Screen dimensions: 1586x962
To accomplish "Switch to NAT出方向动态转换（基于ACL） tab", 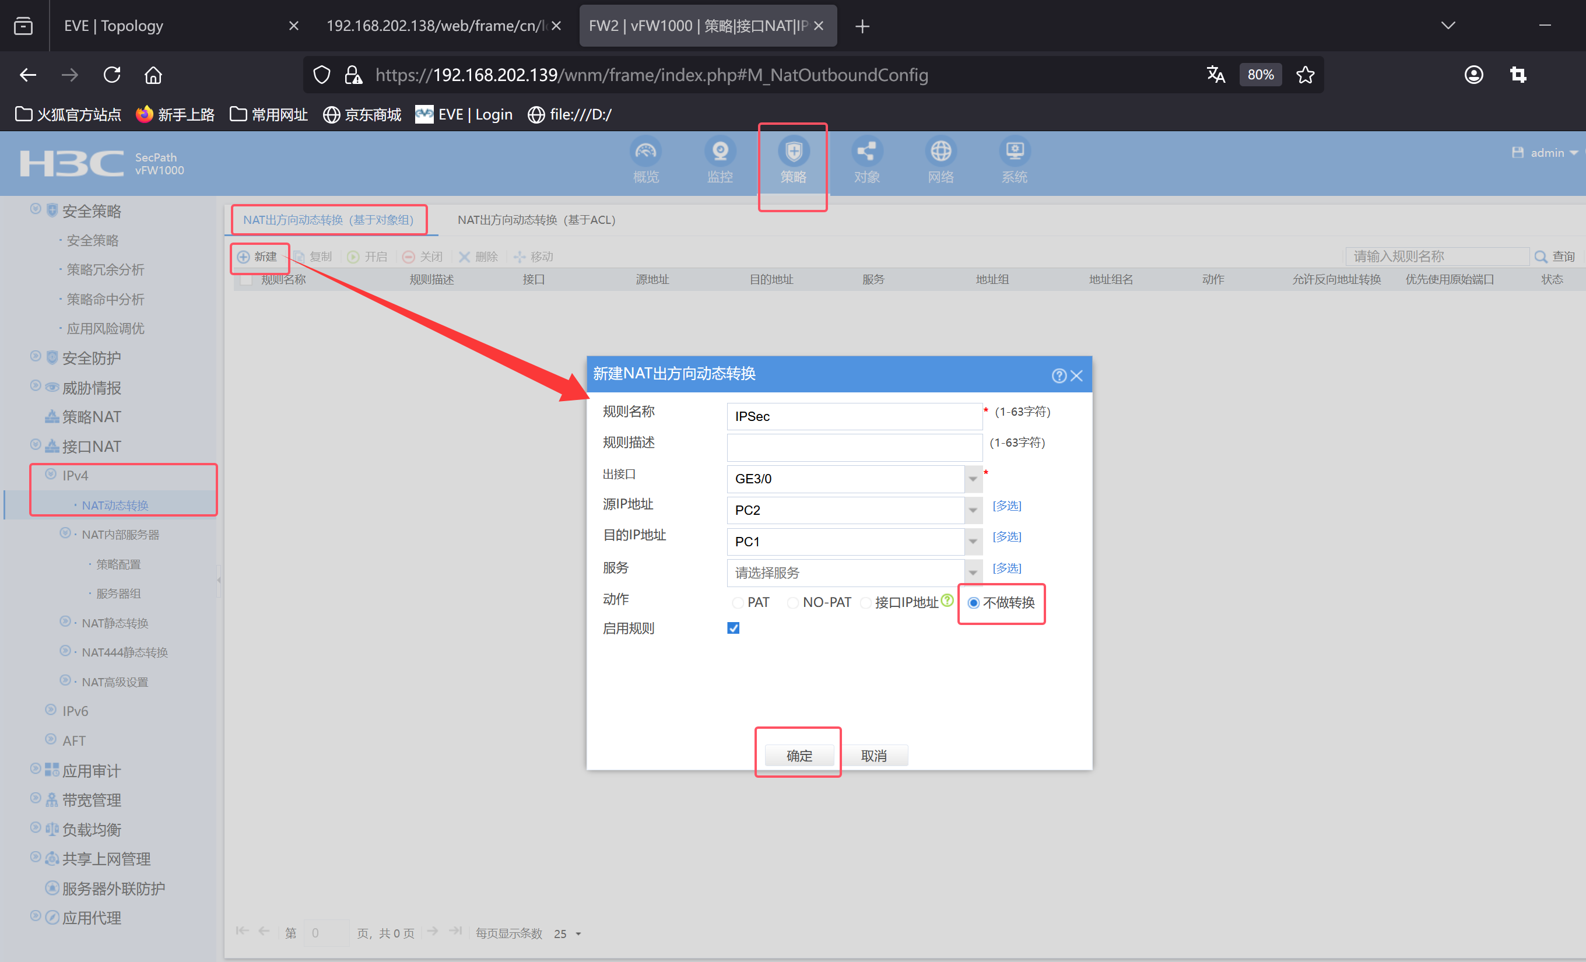I will click(x=536, y=220).
